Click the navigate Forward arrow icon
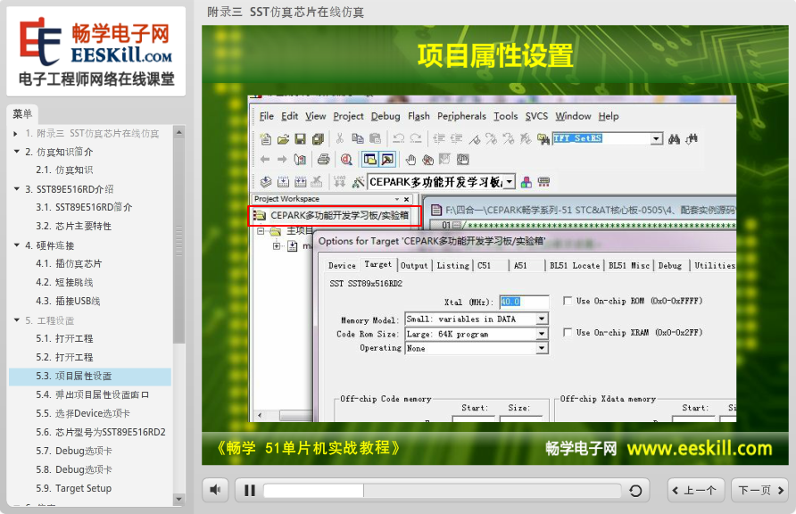This screenshot has width=796, height=514. (282, 160)
